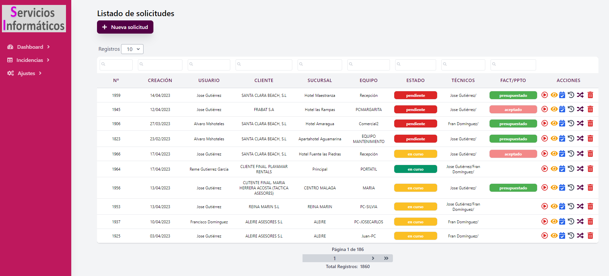Viewport: 609px width, 276px height.
Task: Select equipment cell PC-JOSECARLOS
Action: click(x=369, y=222)
